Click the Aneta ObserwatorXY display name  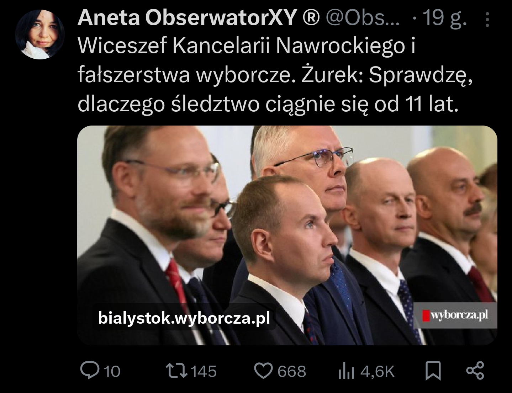[x=187, y=17]
